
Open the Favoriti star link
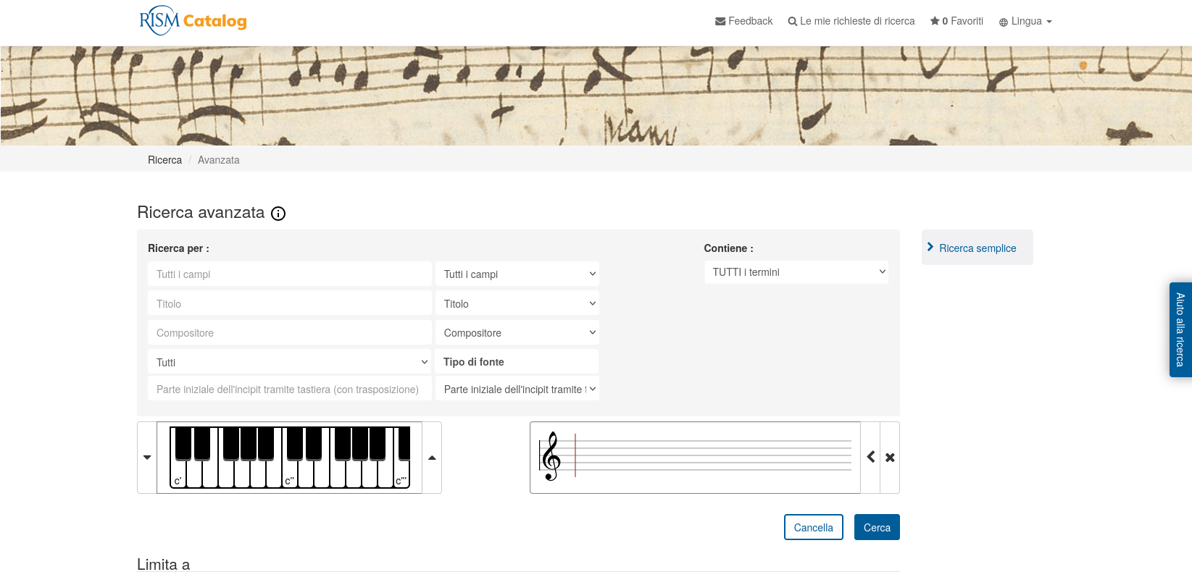[x=956, y=21]
